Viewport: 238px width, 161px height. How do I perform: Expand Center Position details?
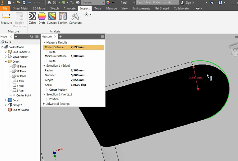(47, 90)
